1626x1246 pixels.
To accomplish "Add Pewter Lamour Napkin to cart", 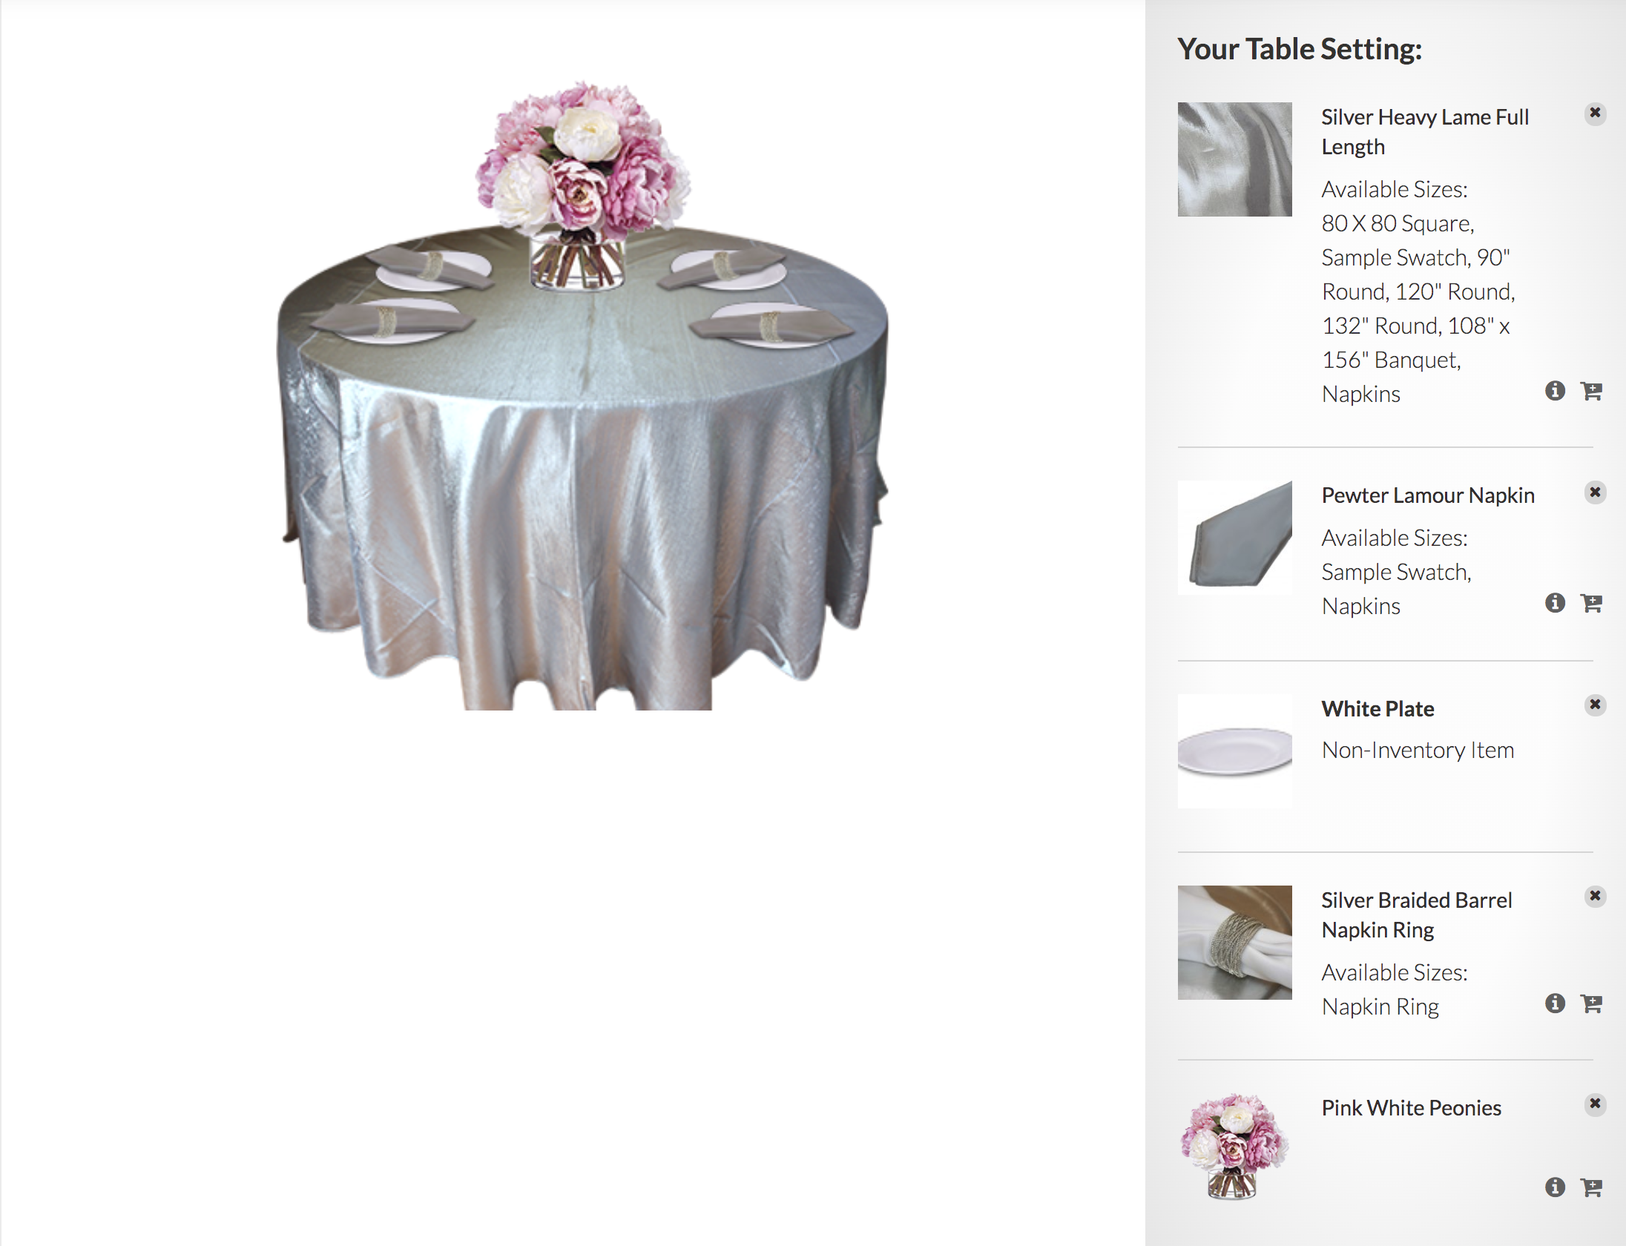I will (x=1591, y=603).
